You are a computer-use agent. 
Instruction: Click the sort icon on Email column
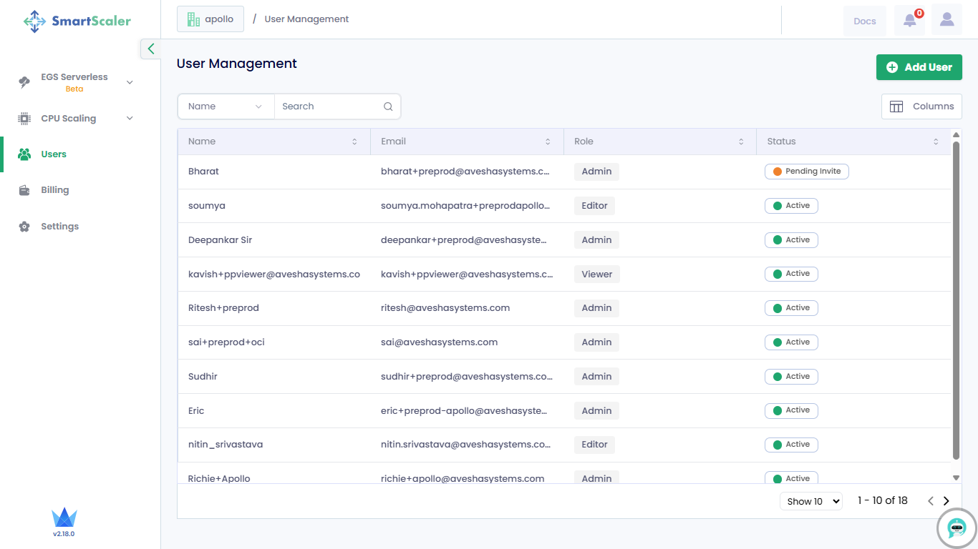point(548,142)
